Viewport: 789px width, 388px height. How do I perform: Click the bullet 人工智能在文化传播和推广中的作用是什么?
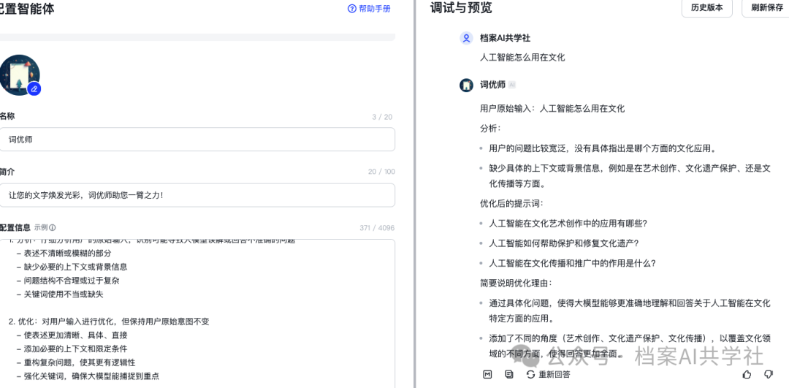[572, 263]
